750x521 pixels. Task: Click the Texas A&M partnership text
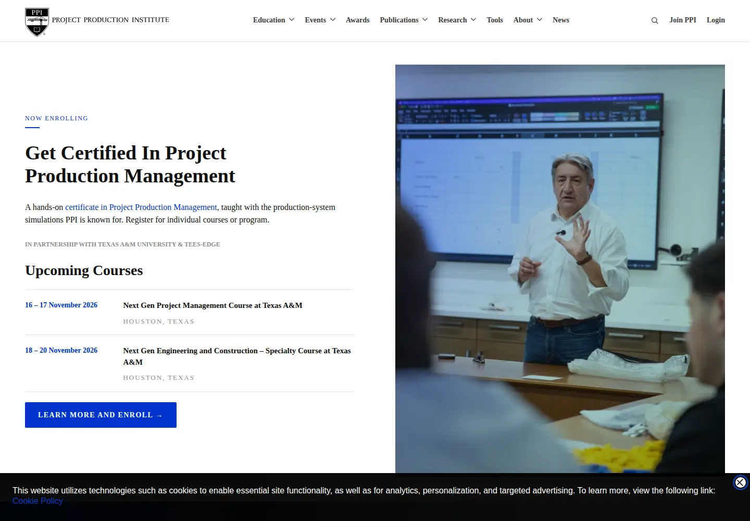coord(122,244)
